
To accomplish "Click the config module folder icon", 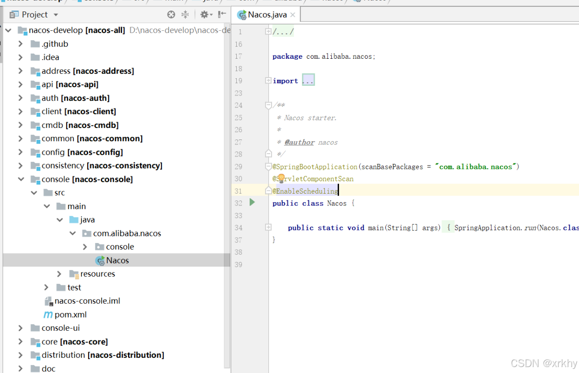I will (x=35, y=152).
